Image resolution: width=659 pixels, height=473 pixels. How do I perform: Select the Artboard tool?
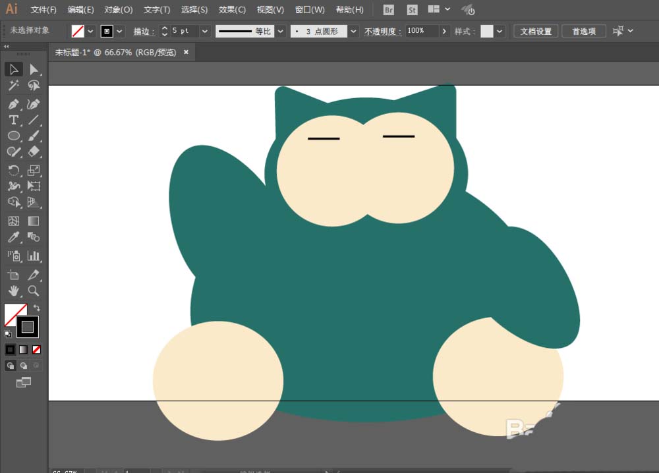[13, 275]
